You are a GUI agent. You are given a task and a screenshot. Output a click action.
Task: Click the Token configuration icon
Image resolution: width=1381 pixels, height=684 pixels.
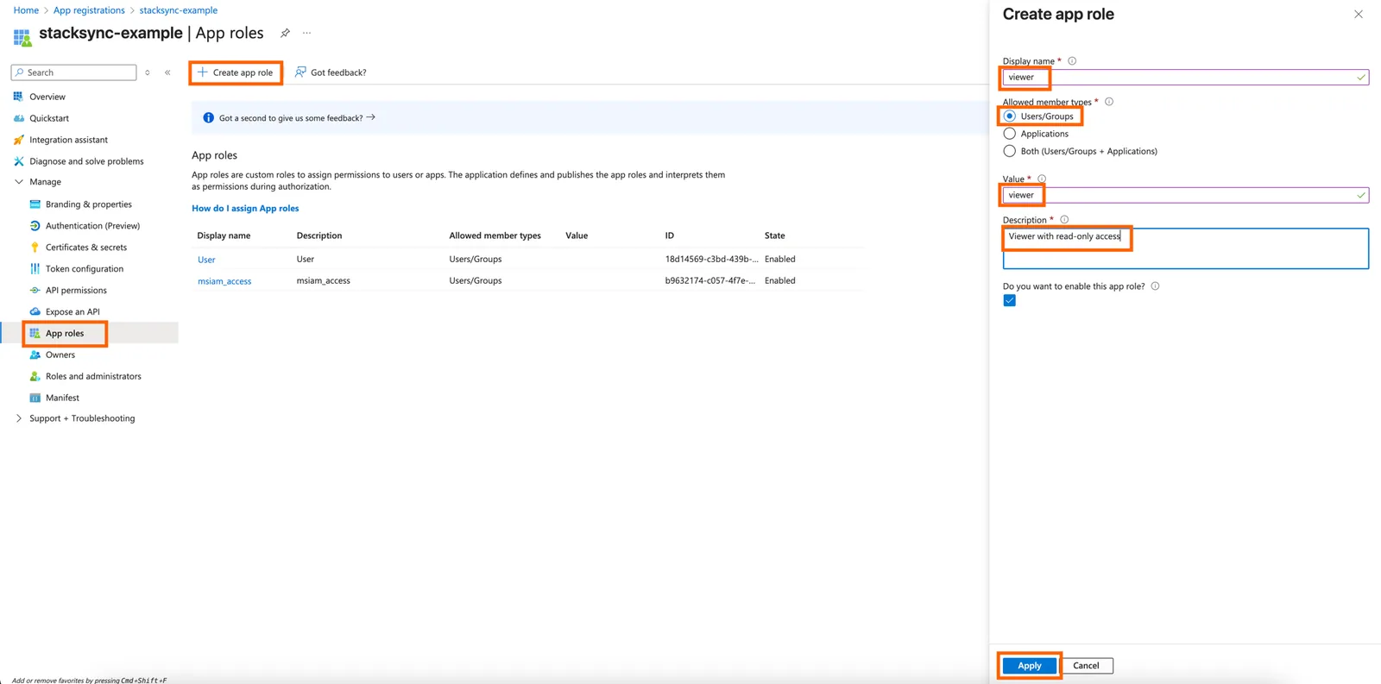pyautogui.click(x=35, y=269)
